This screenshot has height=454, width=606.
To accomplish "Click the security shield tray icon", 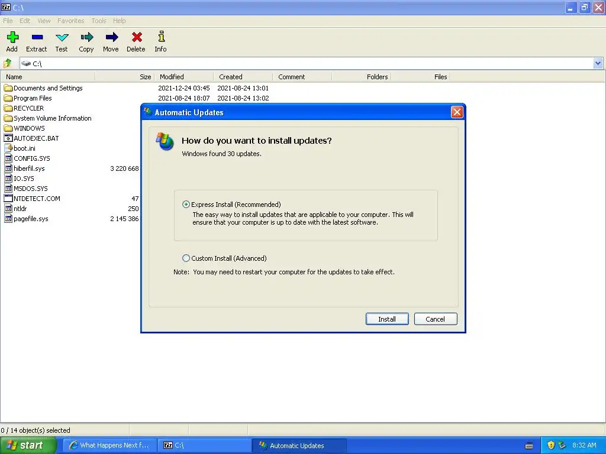I will (551, 445).
